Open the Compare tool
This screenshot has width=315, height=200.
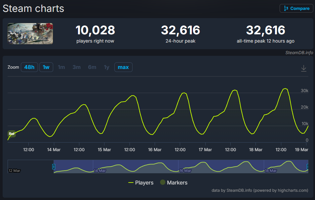tap(296, 8)
